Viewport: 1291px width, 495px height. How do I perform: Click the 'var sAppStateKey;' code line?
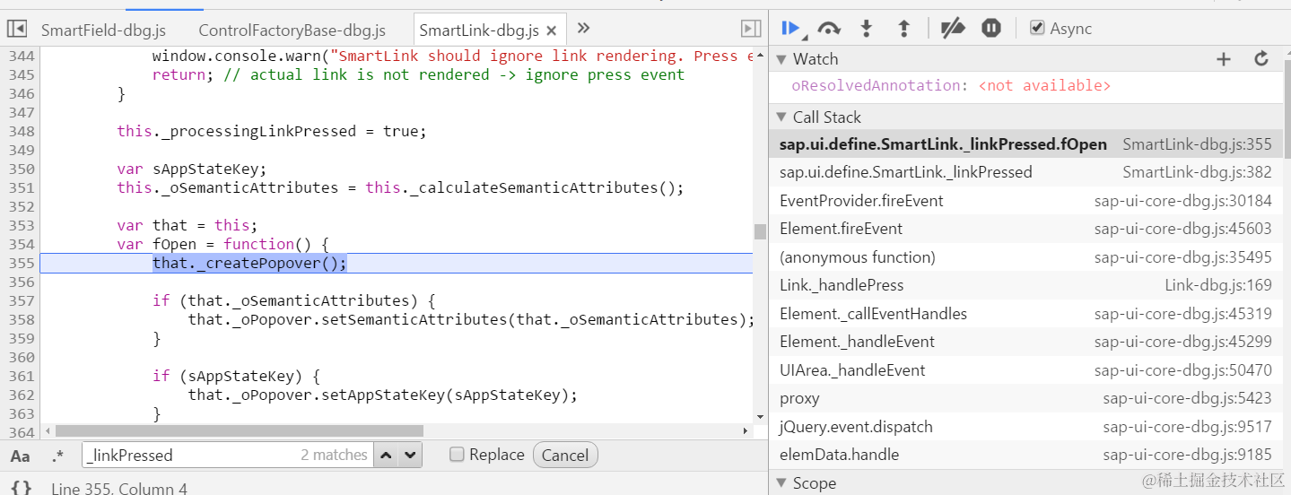pos(192,169)
